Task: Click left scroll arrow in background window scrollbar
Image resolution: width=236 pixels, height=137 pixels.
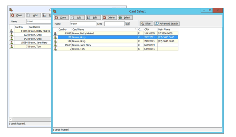Action: pyautogui.click(x=11, y=119)
